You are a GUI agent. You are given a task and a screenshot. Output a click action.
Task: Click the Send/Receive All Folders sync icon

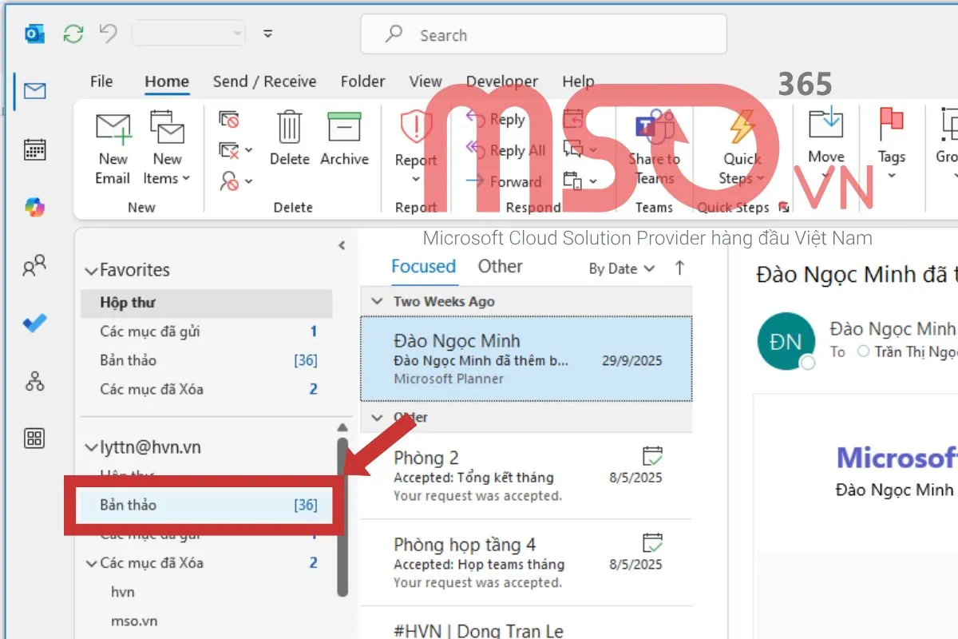73,34
